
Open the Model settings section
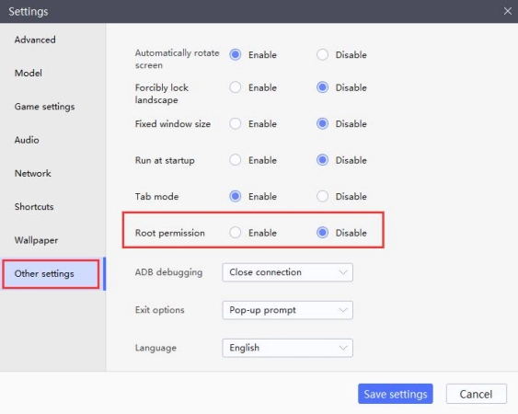pos(29,73)
